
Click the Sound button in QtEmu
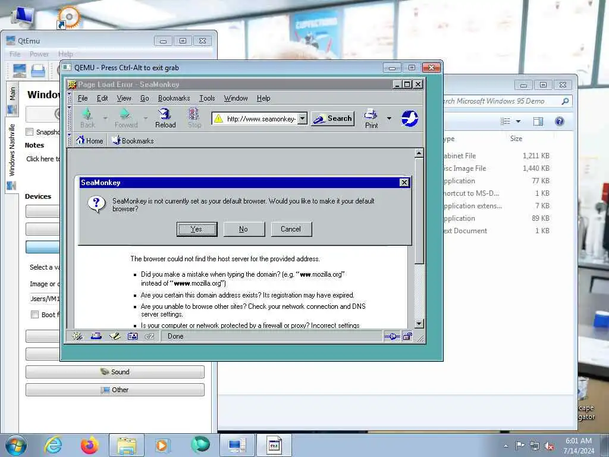115,372
